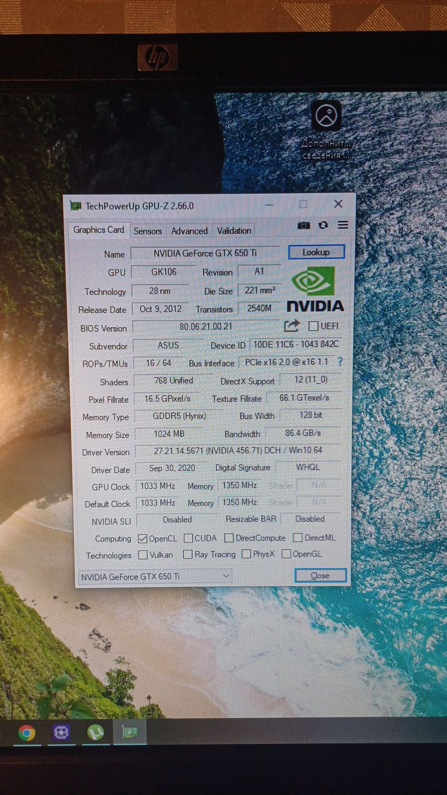Click the Transistors value 2540M
This screenshot has width=447, height=795.
259,308
